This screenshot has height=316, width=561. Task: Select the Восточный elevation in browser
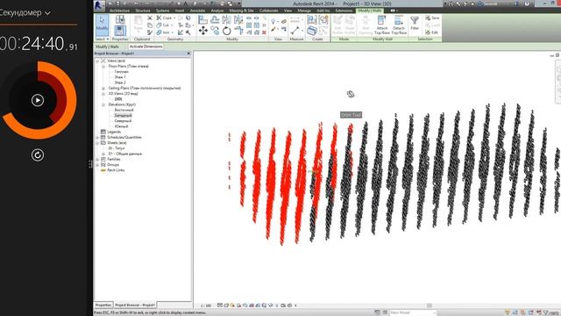[x=124, y=110]
